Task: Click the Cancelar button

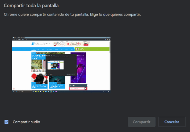Action: [x=172, y=122]
